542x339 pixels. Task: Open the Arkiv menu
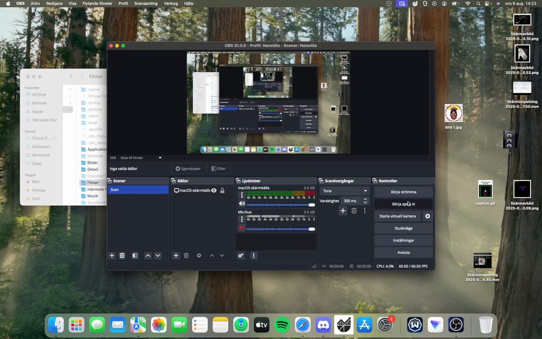(35, 3)
